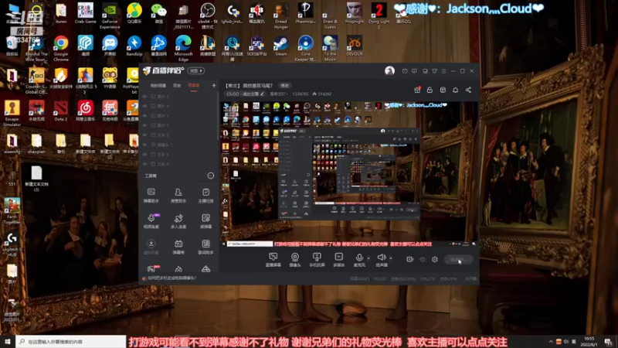Open the mode pill beside app logo
The image size is (618, 348).
(196, 70)
